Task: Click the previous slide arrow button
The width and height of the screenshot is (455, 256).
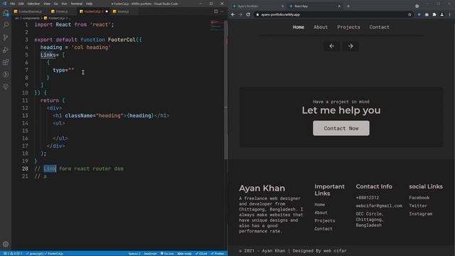Action: click(332, 46)
